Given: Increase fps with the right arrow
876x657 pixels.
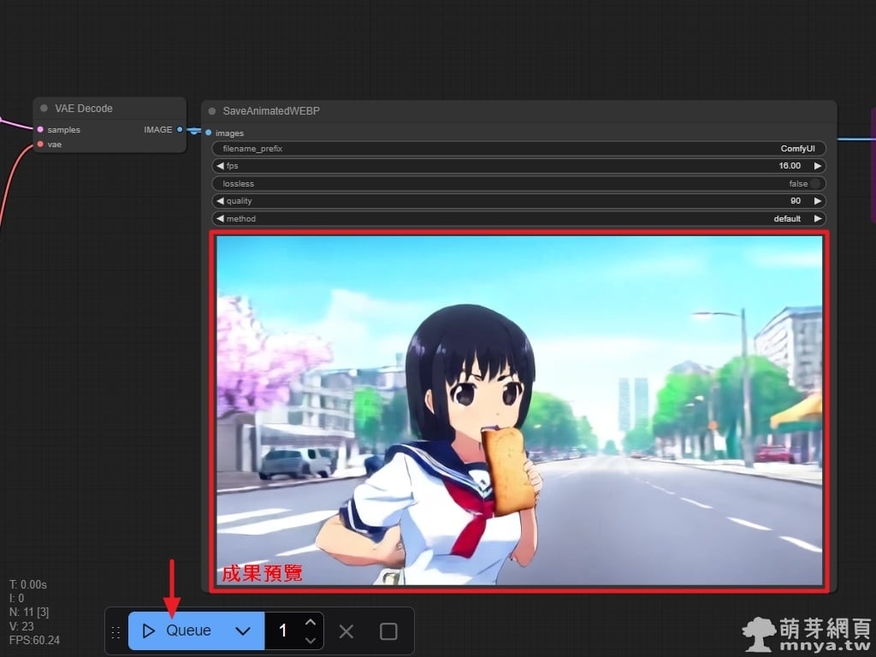Looking at the screenshot, I should pyautogui.click(x=818, y=166).
